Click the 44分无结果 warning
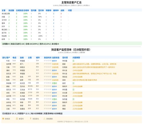 coord(78,77)
